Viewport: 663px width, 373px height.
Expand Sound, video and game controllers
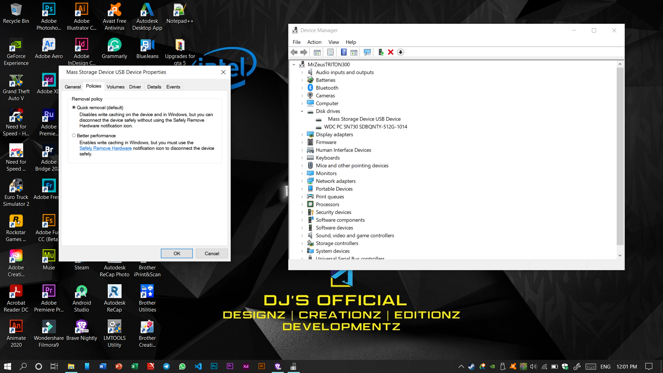302,236
